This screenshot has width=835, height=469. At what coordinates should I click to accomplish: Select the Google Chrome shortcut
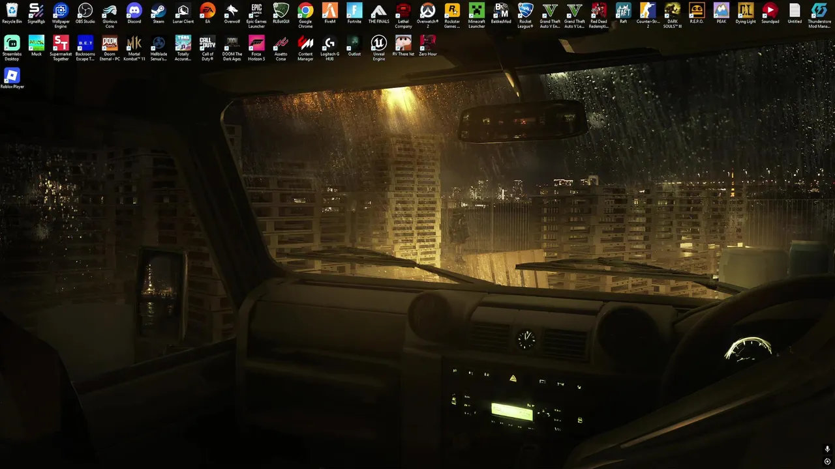click(x=305, y=16)
